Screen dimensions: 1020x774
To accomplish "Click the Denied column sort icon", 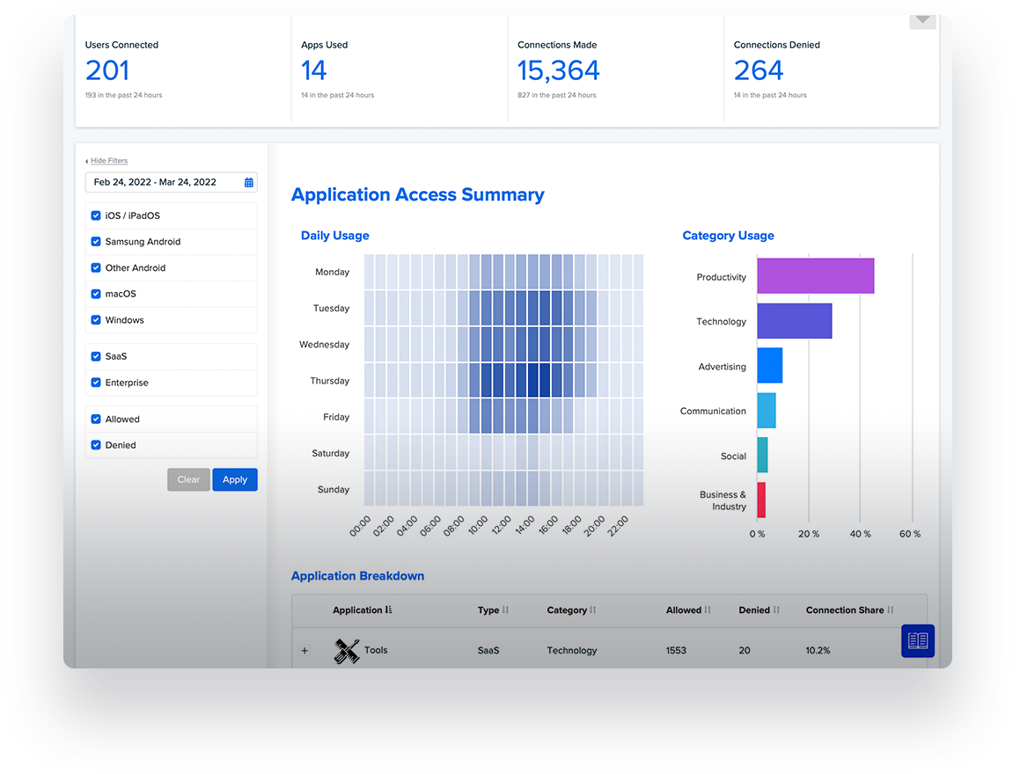I will coord(776,610).
